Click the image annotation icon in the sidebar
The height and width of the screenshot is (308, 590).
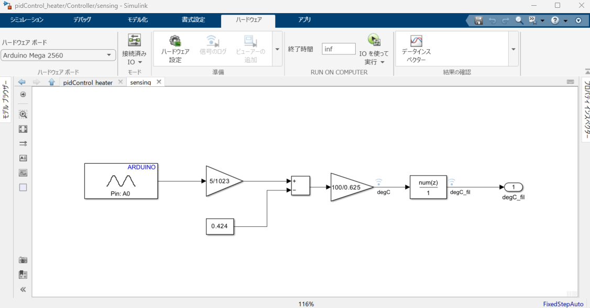point(23,173)
